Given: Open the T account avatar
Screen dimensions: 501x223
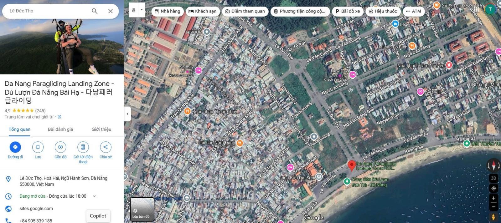Looking at the screenshot, I should pos(490,9).
